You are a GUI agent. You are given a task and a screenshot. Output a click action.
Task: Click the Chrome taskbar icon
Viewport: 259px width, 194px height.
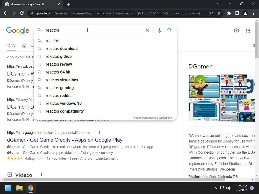(31, 188)
